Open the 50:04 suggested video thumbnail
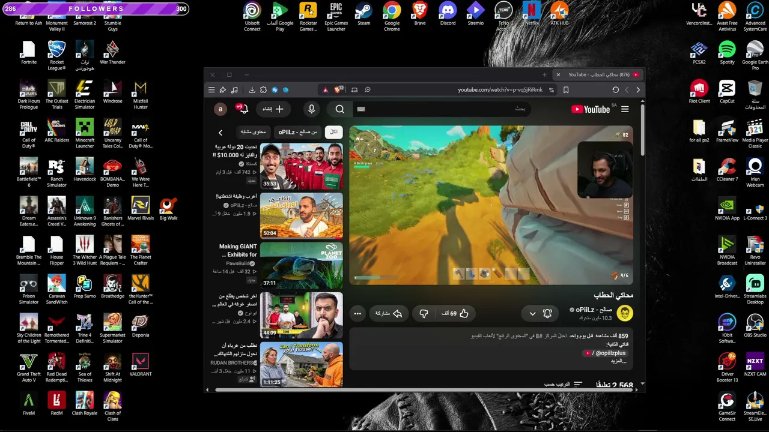The image size is (769, 432). click(x=302, y=216)
